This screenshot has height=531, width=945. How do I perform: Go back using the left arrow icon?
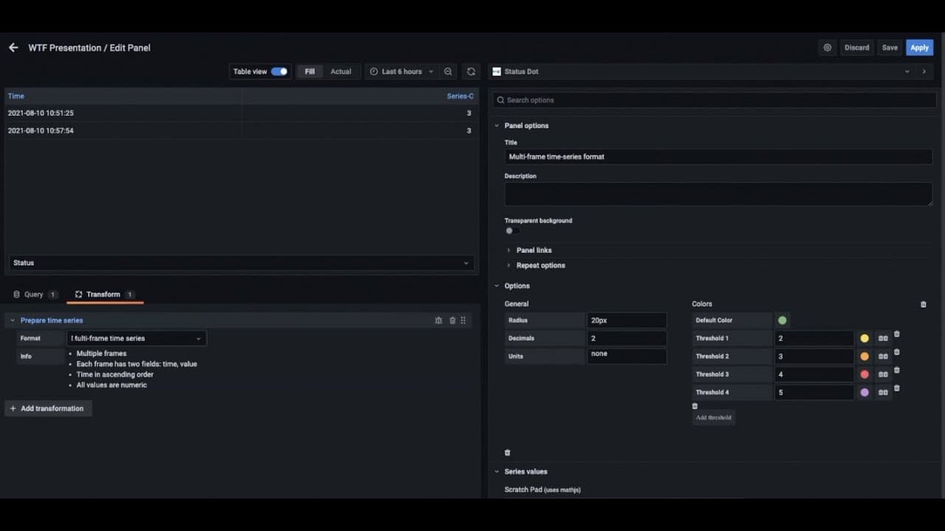click(x=13, y=47)
